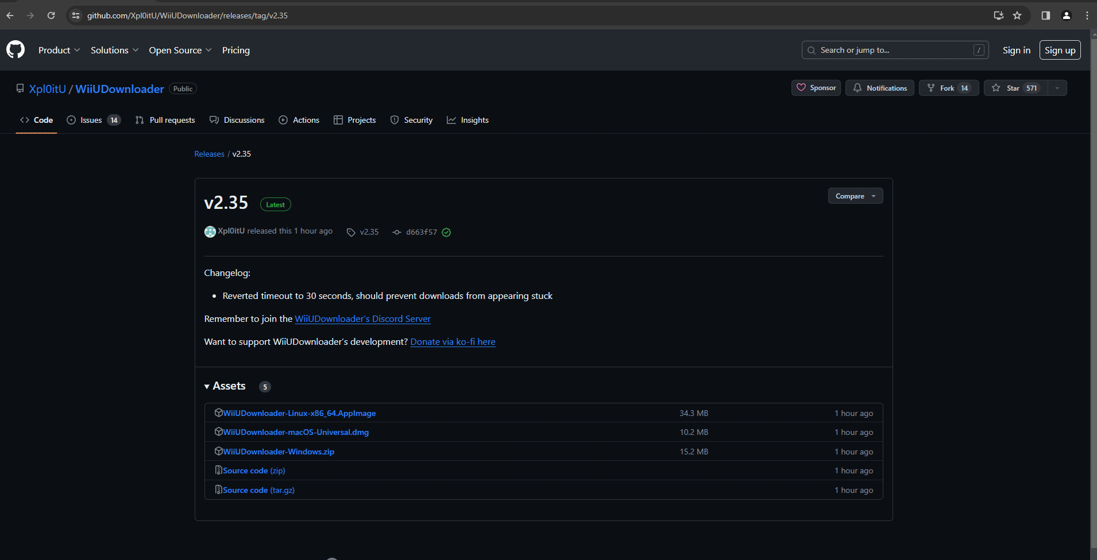1097x560 pixels.
Task: Open Chrome three-dot menu
Action: point(1087,15)
